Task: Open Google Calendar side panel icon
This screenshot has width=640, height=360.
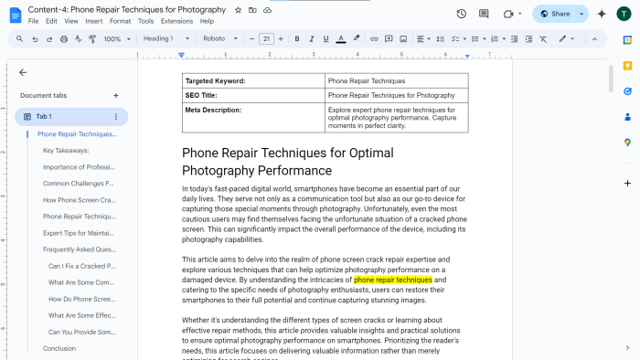Action: coord(627,40)
